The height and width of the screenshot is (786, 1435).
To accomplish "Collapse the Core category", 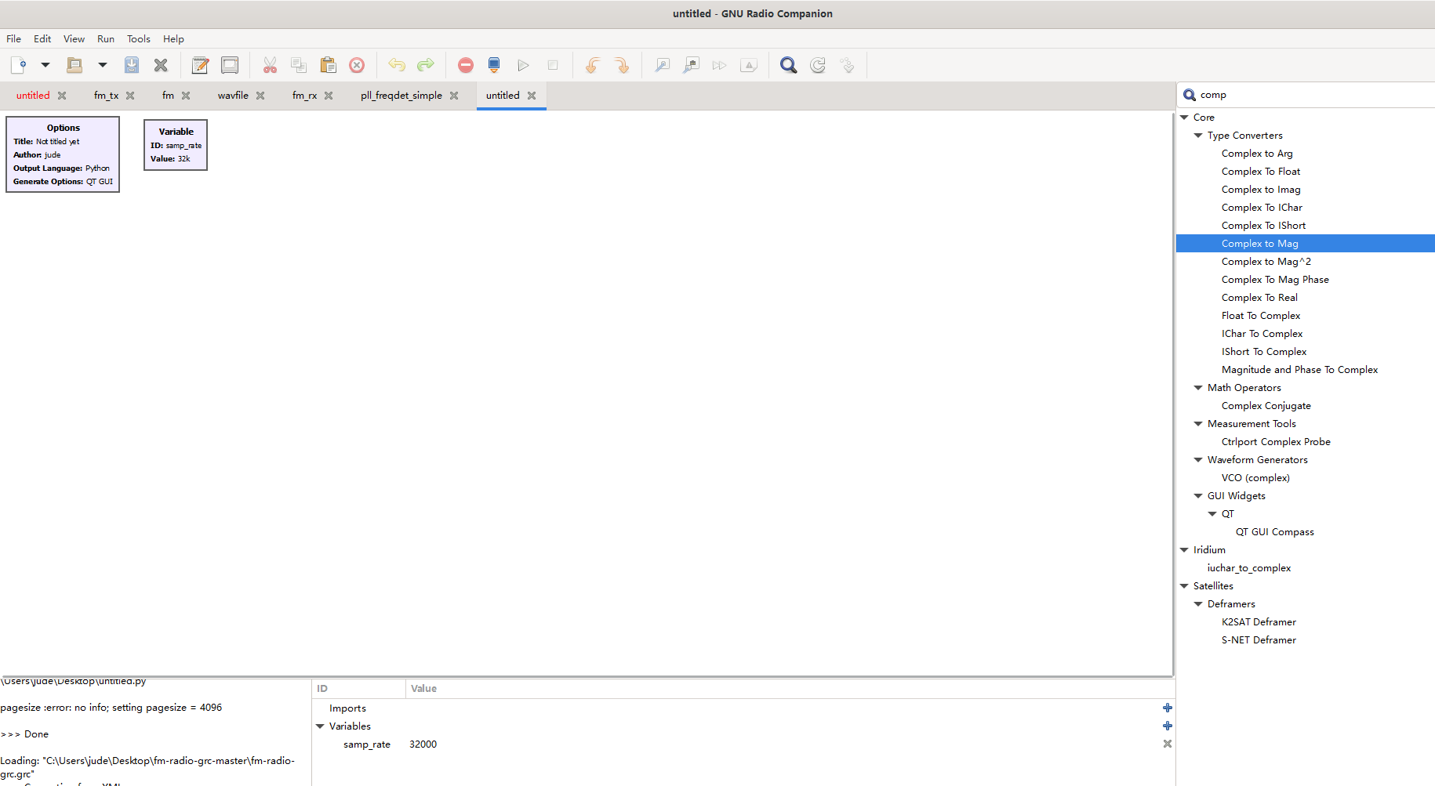I will pyautogui.click(x=1185, y=118).
